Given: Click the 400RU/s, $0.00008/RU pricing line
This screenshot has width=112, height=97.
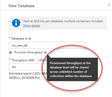Looking at the screenshot, I should (25, 78).
